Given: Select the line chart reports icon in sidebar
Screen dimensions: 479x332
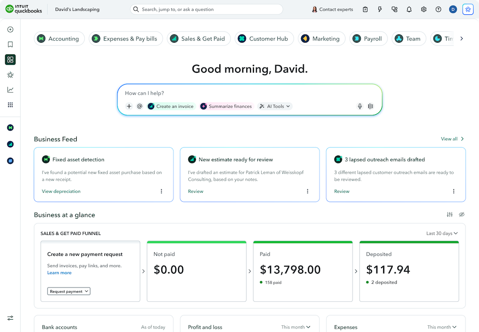Looking at the screenshot, I should pyautogui.click(x=10, y=89).
